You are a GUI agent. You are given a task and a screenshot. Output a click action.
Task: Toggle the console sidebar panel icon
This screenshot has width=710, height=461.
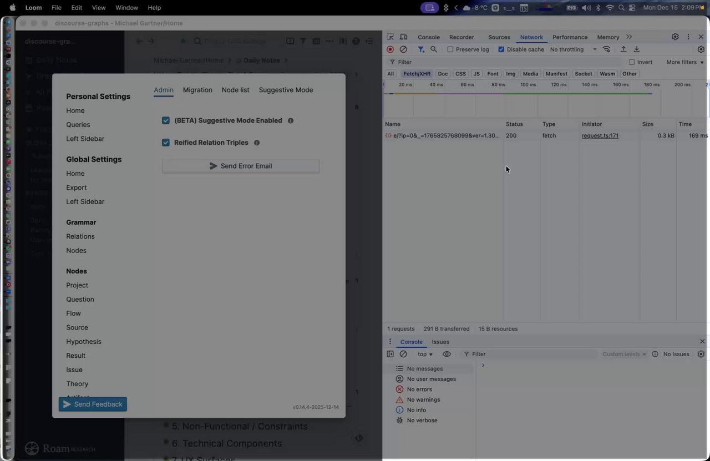390,354
